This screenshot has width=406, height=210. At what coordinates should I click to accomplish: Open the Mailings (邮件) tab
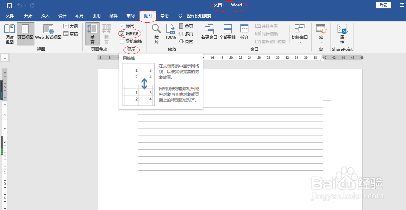114,16
